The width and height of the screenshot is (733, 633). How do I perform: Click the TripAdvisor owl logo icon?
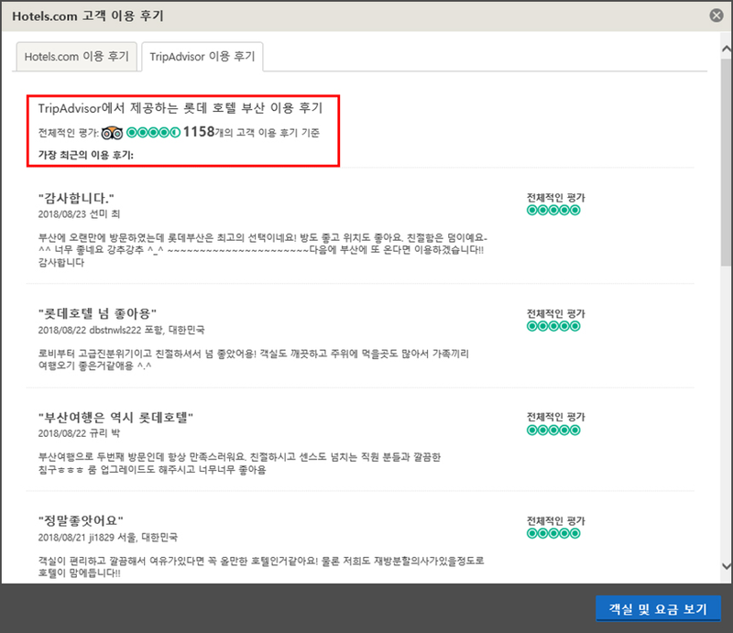112,132
